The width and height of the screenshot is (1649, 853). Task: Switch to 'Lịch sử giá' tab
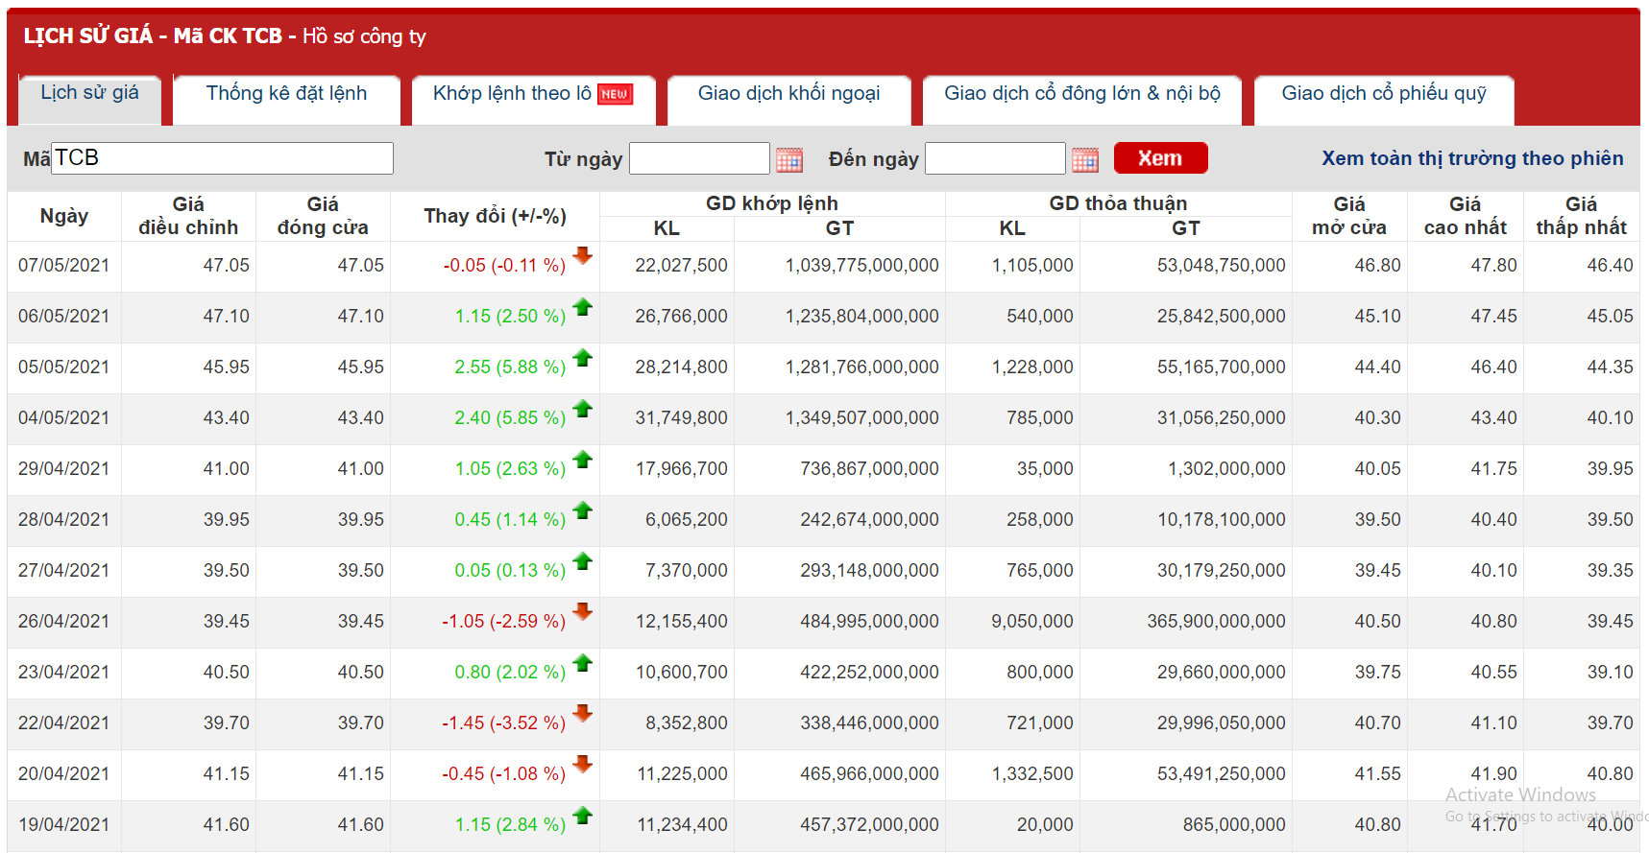click(x=89, y=93)
